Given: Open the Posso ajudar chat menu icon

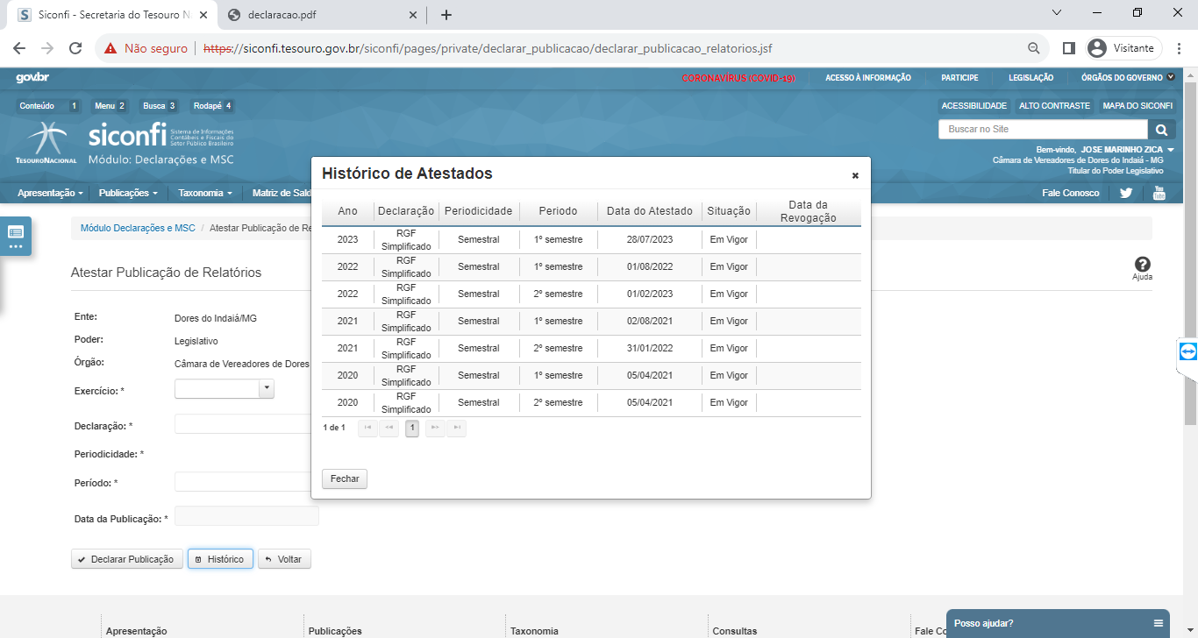Looking at the screenshot, I should click(x=1158, y=623).
